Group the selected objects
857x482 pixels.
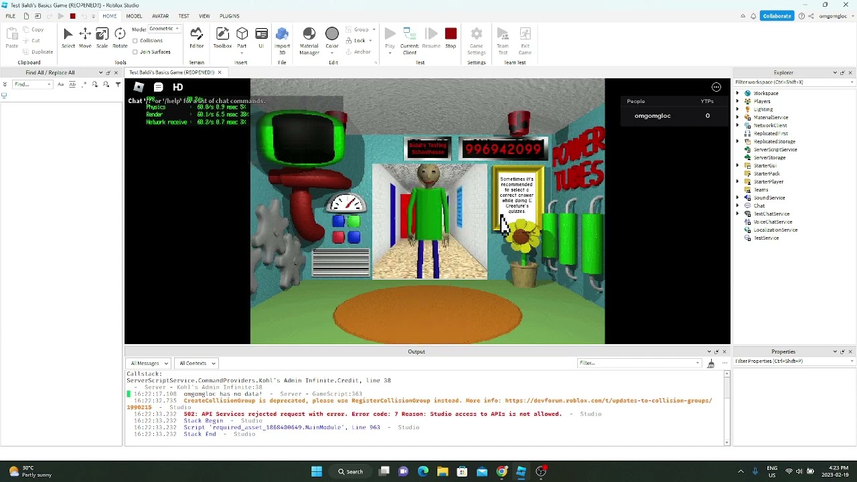click(362, 29)
